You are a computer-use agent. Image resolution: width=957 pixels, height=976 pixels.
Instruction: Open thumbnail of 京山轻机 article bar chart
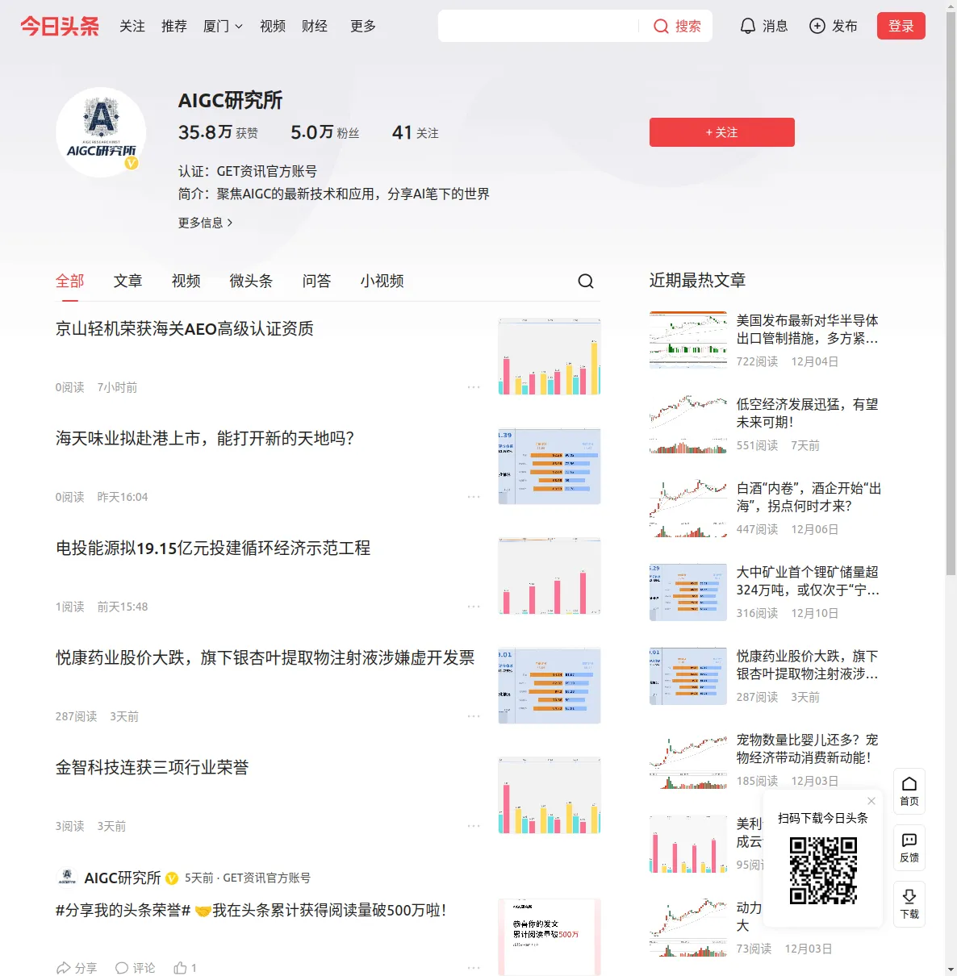[550, 356]
